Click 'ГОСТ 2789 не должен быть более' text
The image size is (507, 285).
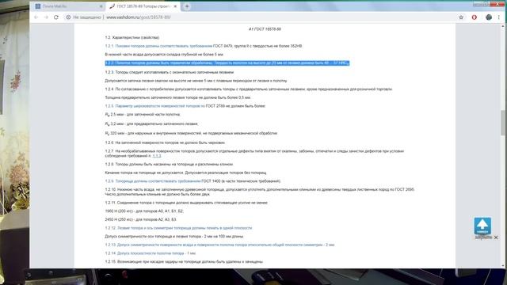(235, 106)
